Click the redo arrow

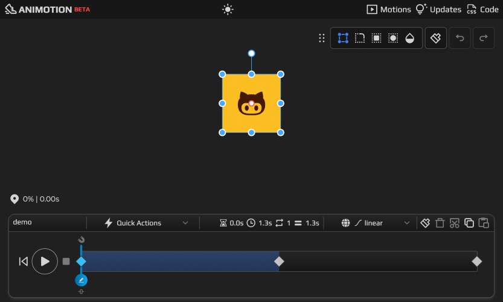coord(484,38)
